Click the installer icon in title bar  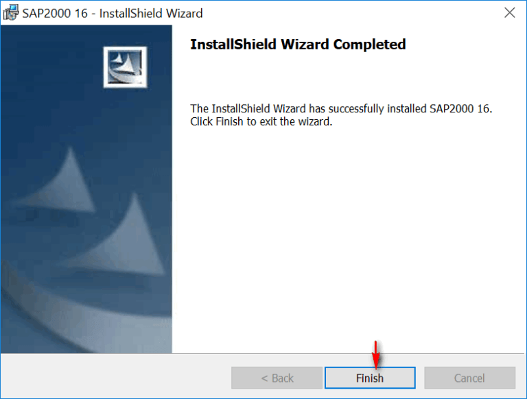point(11,12)
